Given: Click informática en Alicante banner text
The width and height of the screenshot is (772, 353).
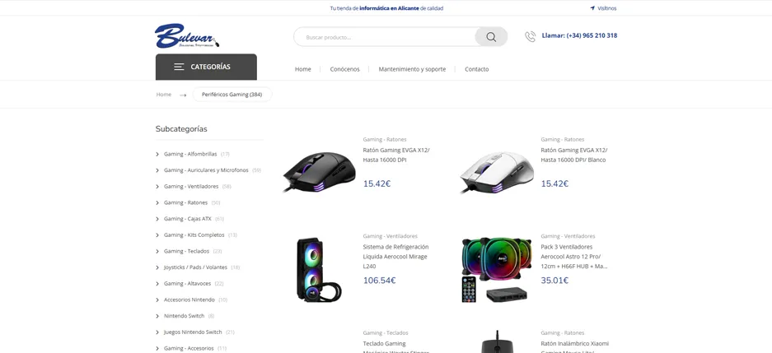Looking at the screenshot, I should coord(388,8).
